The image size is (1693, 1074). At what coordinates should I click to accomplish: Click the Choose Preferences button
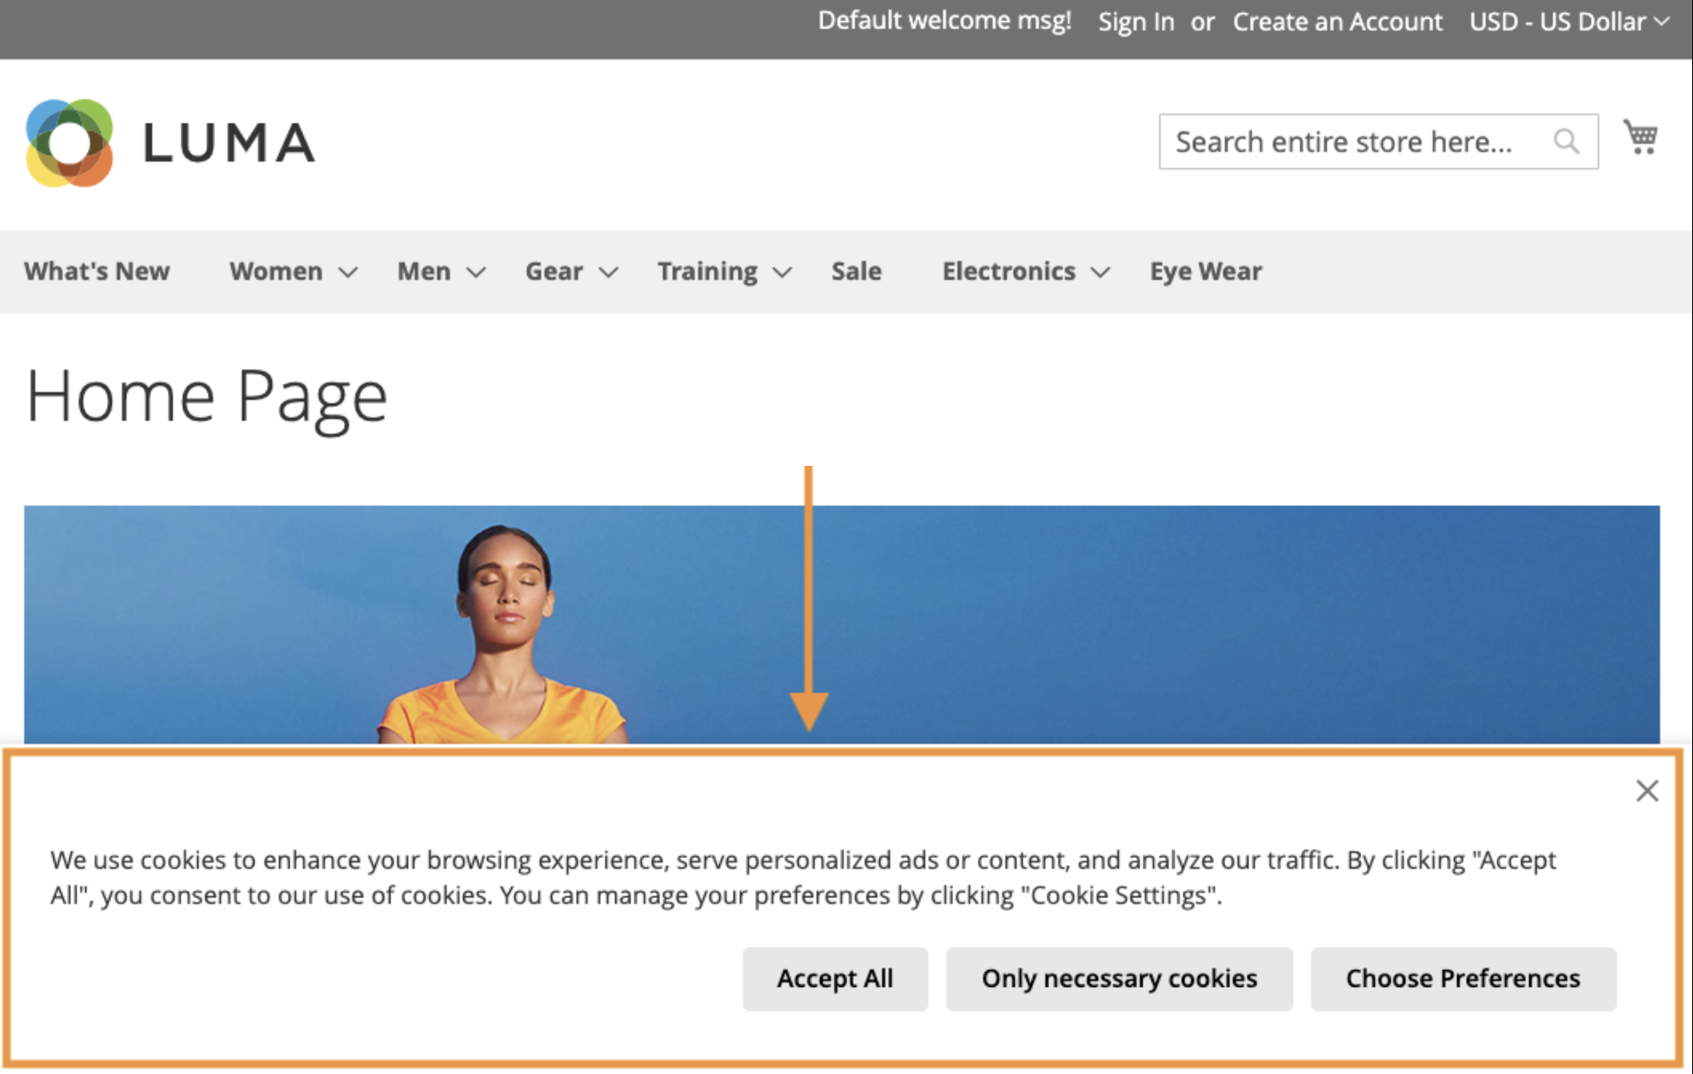[1464, 979]
